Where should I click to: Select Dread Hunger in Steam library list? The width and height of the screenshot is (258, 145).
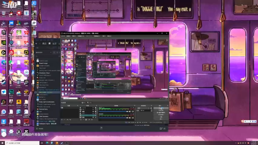[x=44, y=63]
